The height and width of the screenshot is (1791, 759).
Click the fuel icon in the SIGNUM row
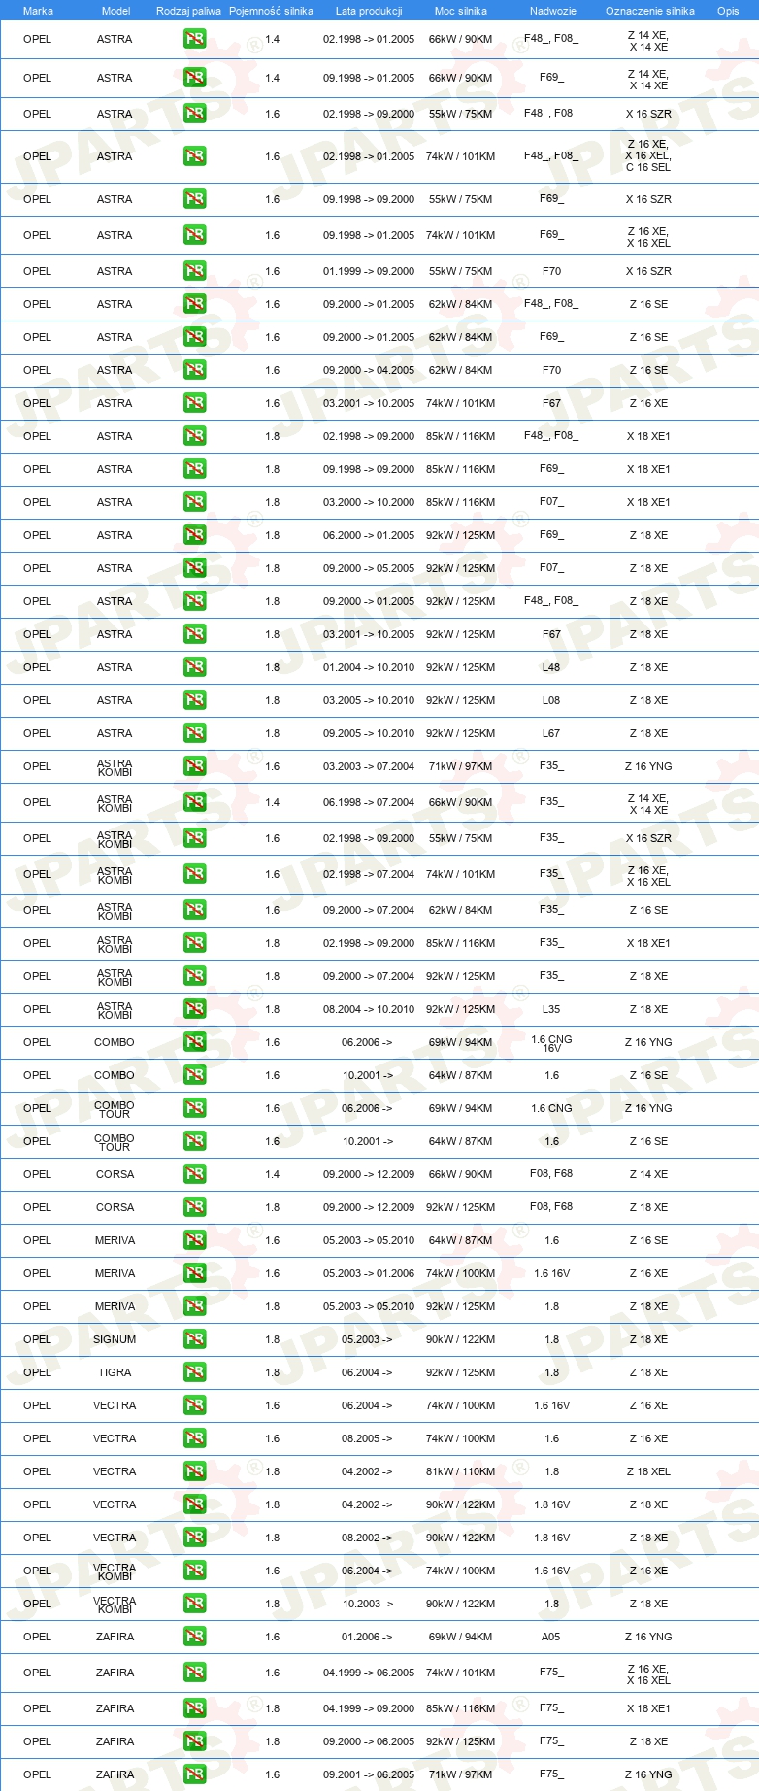click(194, 1339)
